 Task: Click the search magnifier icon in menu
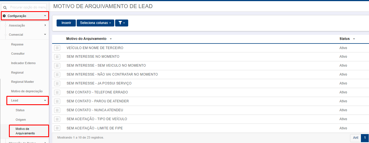[x=5, y=8]
